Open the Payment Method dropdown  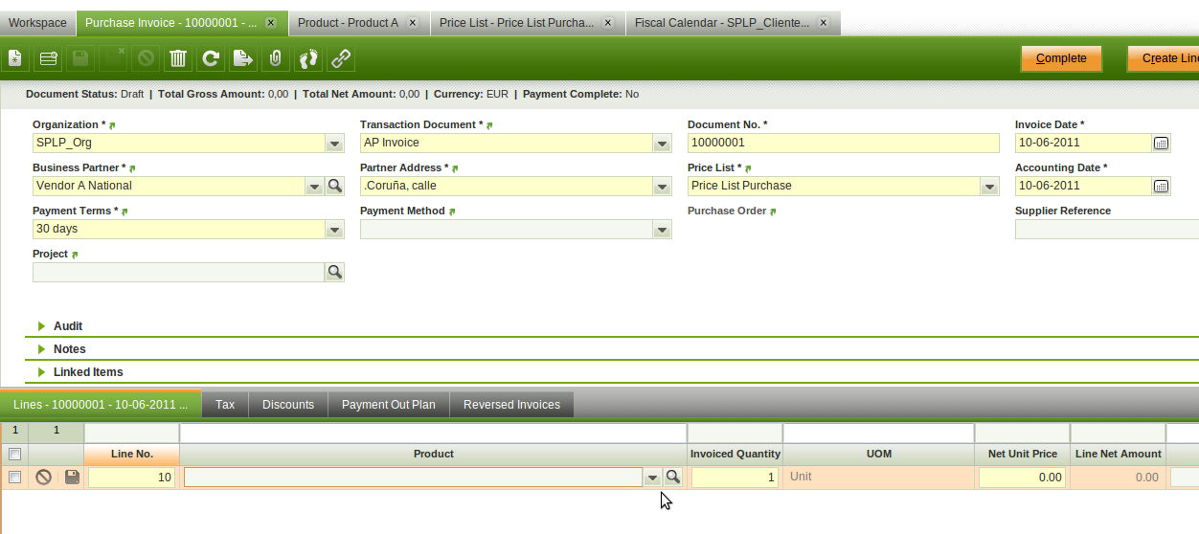tap(662, 229)
